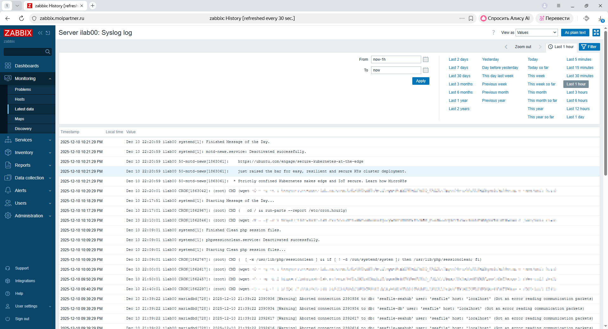Toggle kiosk mode with the fullscreen icon
608x329 pixels.
[x=597, y=32]
